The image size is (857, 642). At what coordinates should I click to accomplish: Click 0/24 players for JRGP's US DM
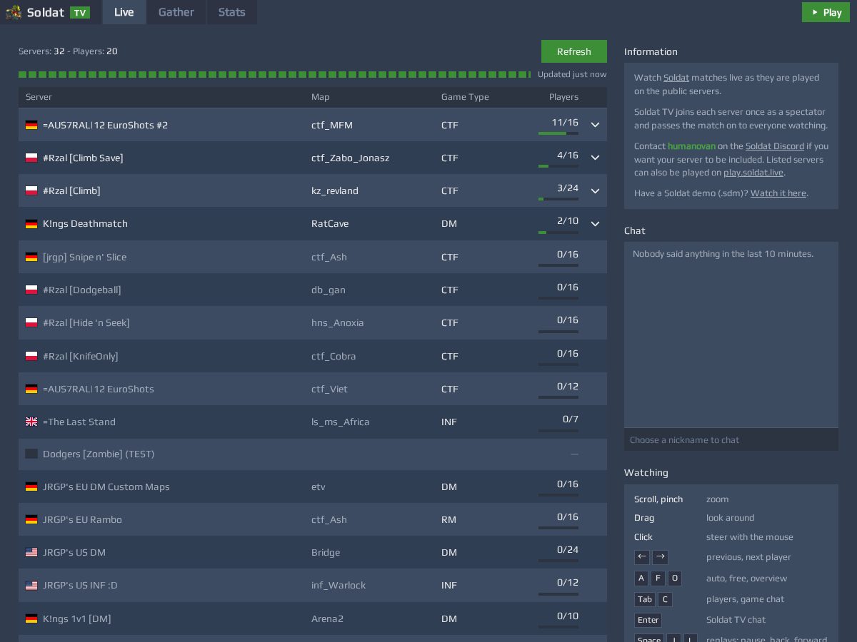pos(568,549)
